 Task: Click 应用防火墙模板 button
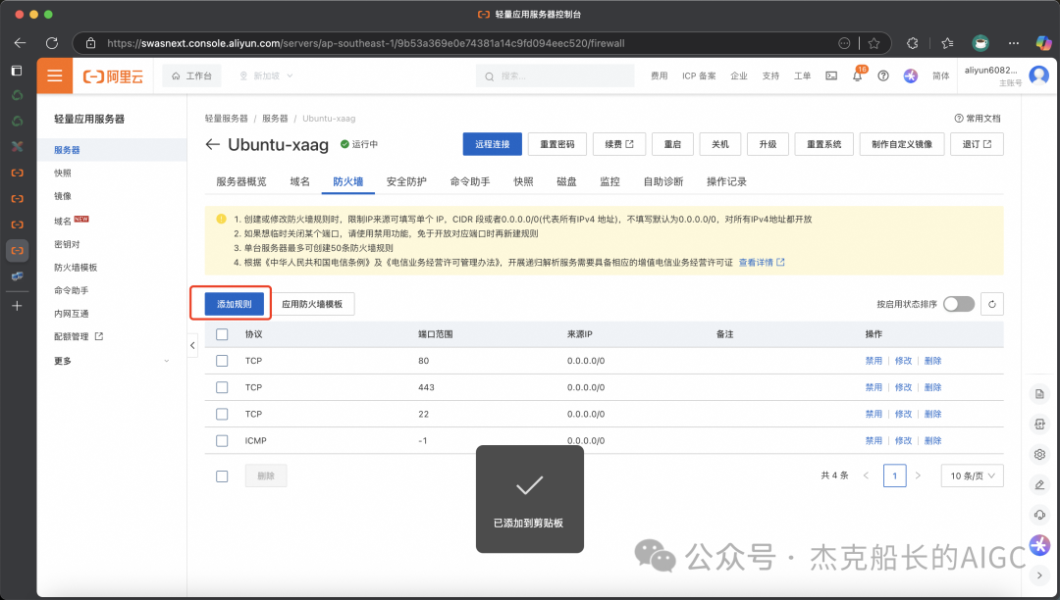tap(312, 304)
